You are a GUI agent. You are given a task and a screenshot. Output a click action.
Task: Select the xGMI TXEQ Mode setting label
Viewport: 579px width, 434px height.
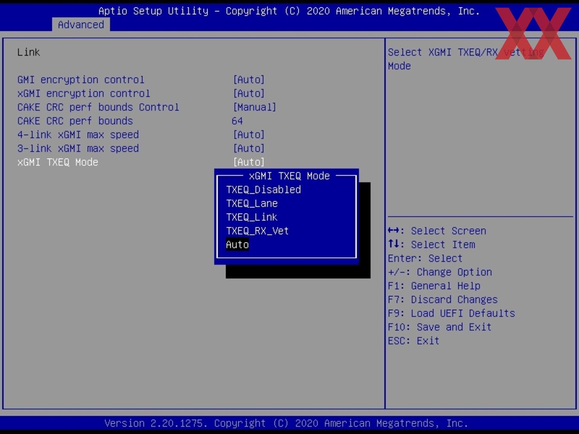58,162
